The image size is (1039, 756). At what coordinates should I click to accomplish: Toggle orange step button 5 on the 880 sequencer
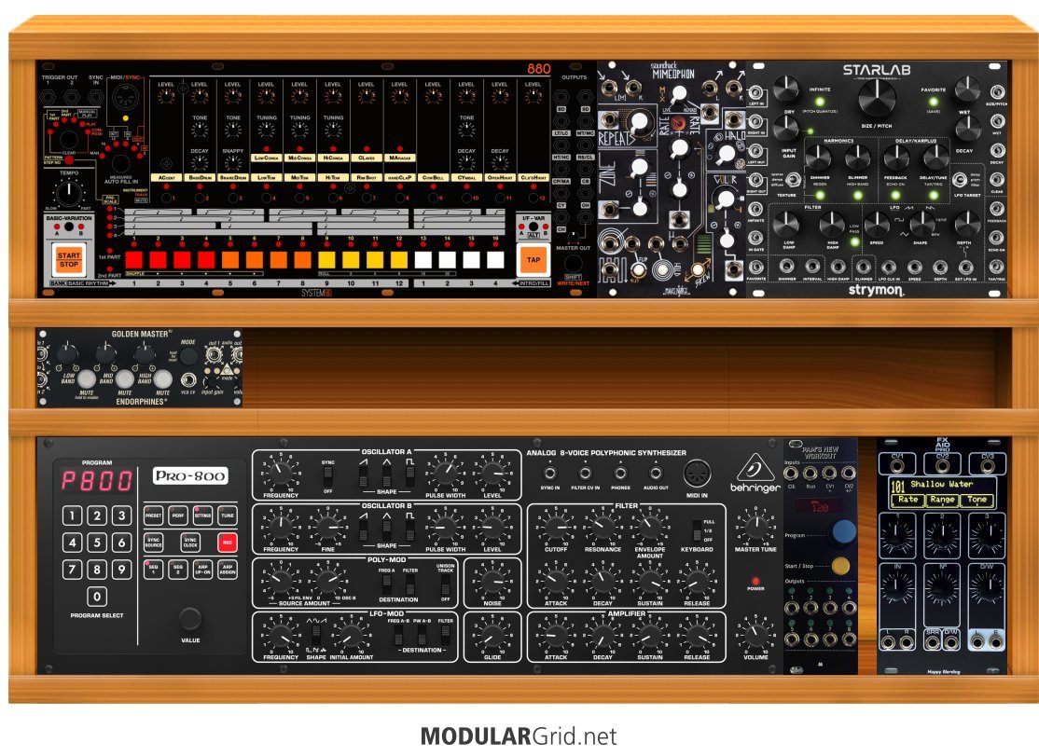(x=230, y=259)
